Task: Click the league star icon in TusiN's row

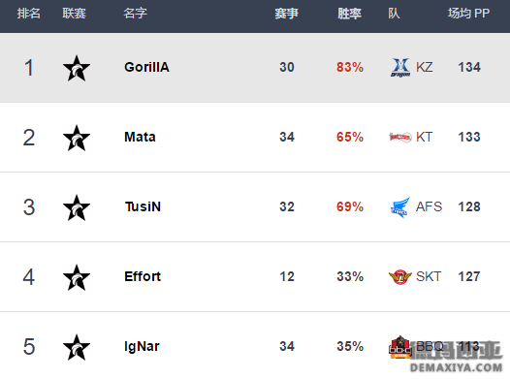Action: (77, 207)
